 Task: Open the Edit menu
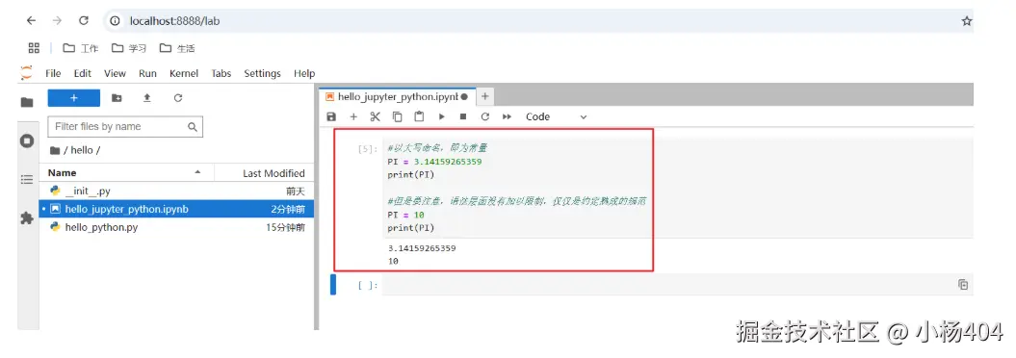click(x=82, y=73)
